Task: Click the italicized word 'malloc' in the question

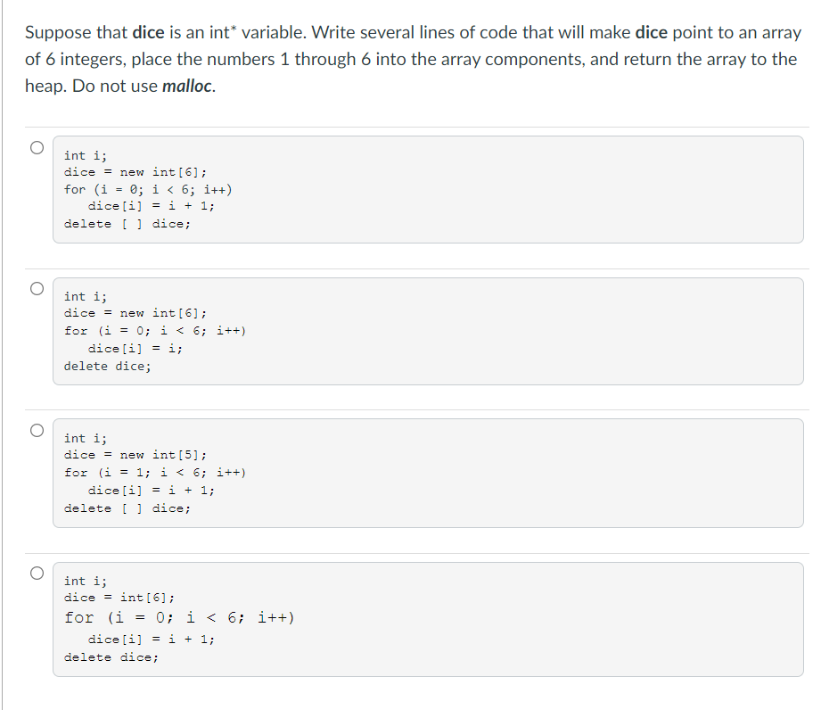Action: tap(187, 87)
